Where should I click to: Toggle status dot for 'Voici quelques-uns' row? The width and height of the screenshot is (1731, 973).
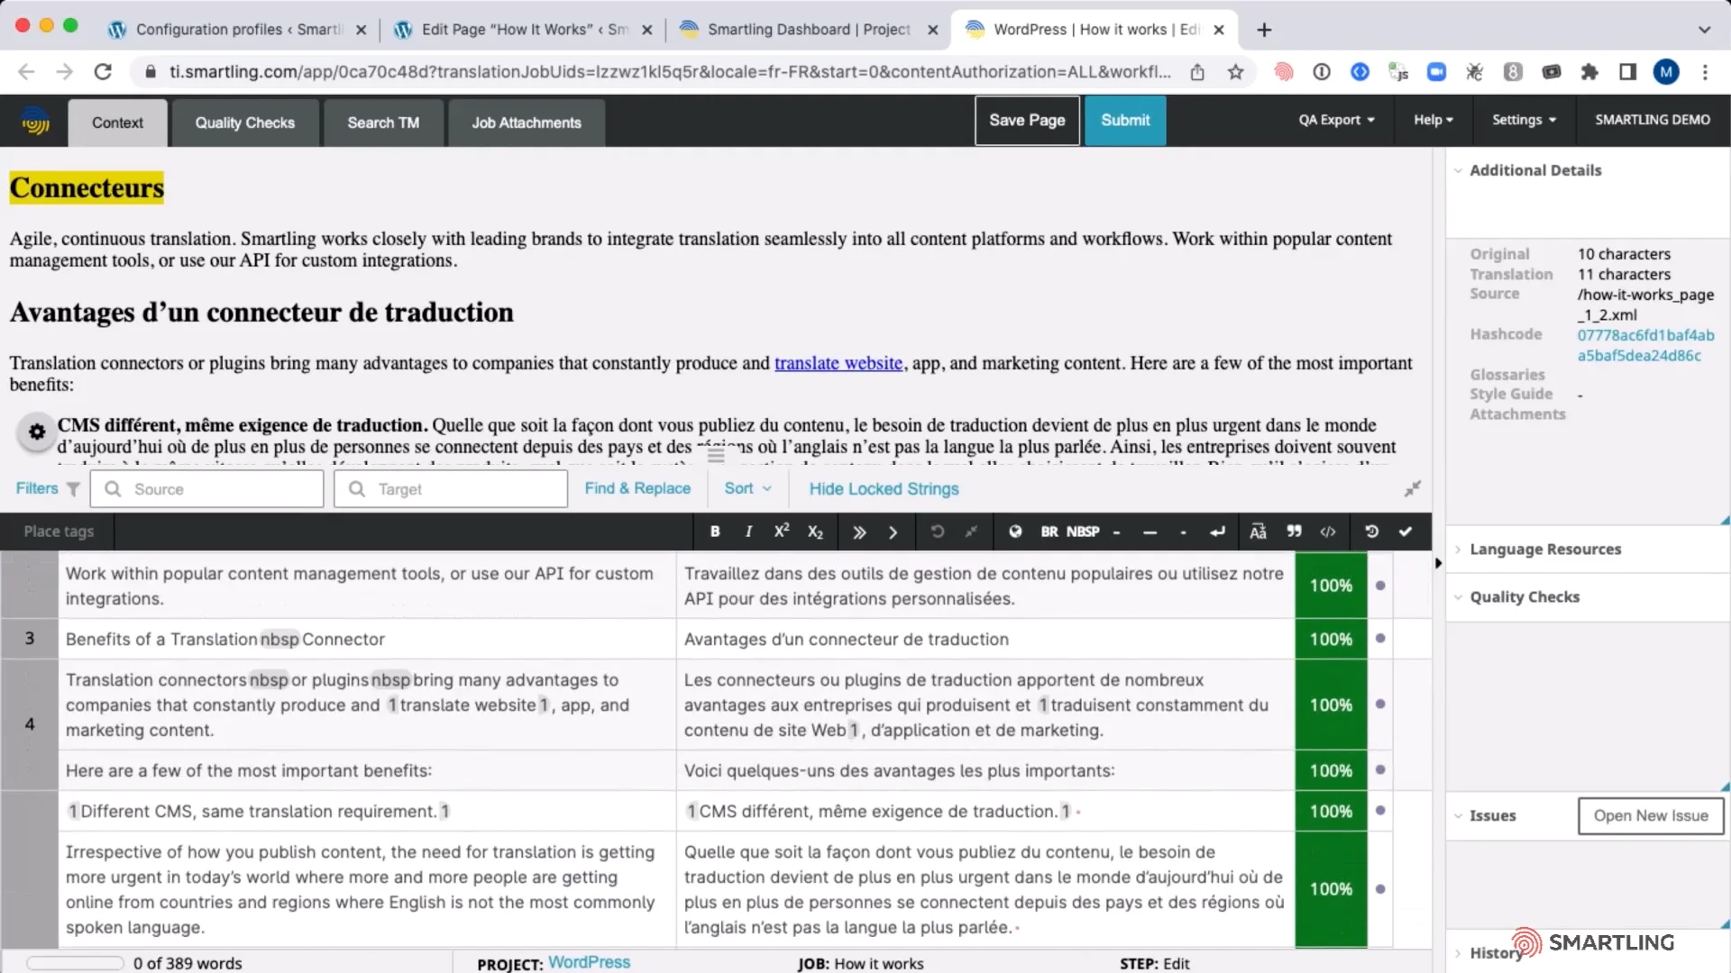tap(1380, 769)
